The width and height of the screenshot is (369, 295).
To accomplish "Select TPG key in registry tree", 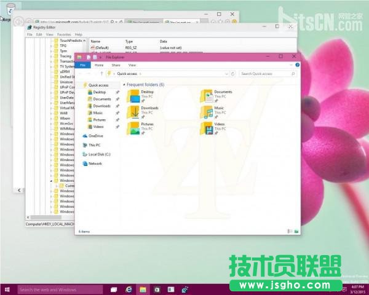I will point(63,45).
